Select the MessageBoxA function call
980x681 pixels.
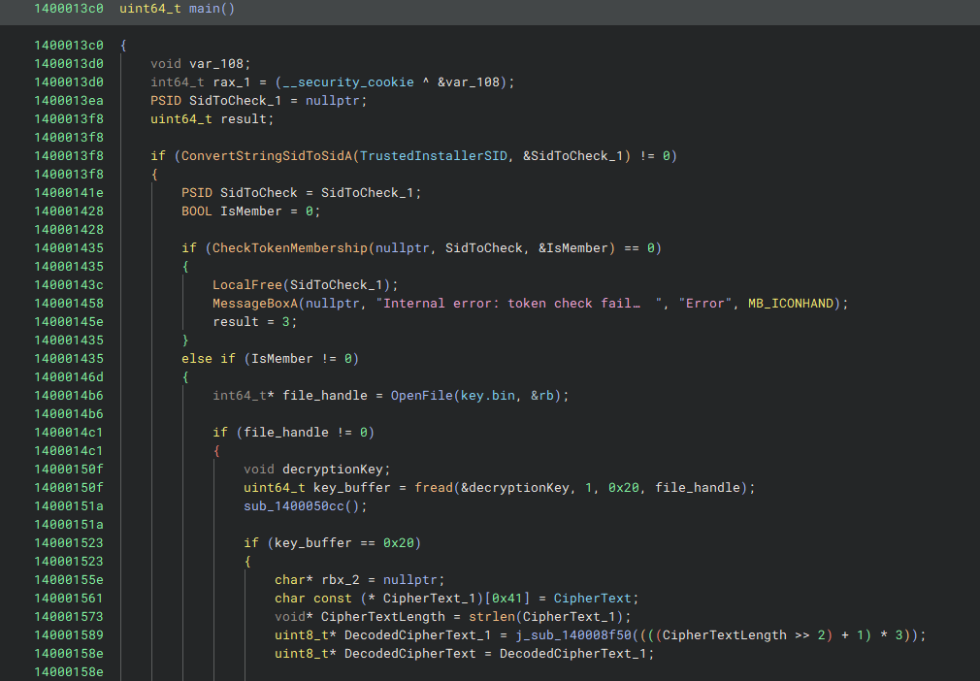point(251,304)
